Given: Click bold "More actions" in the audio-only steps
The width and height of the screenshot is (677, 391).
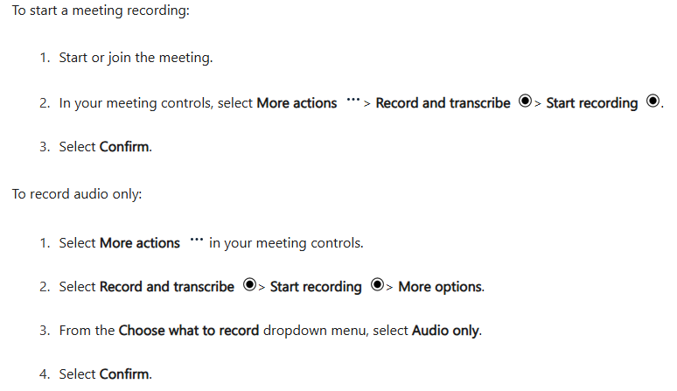Looking at the screenshot, I should [x=140, y=243].
